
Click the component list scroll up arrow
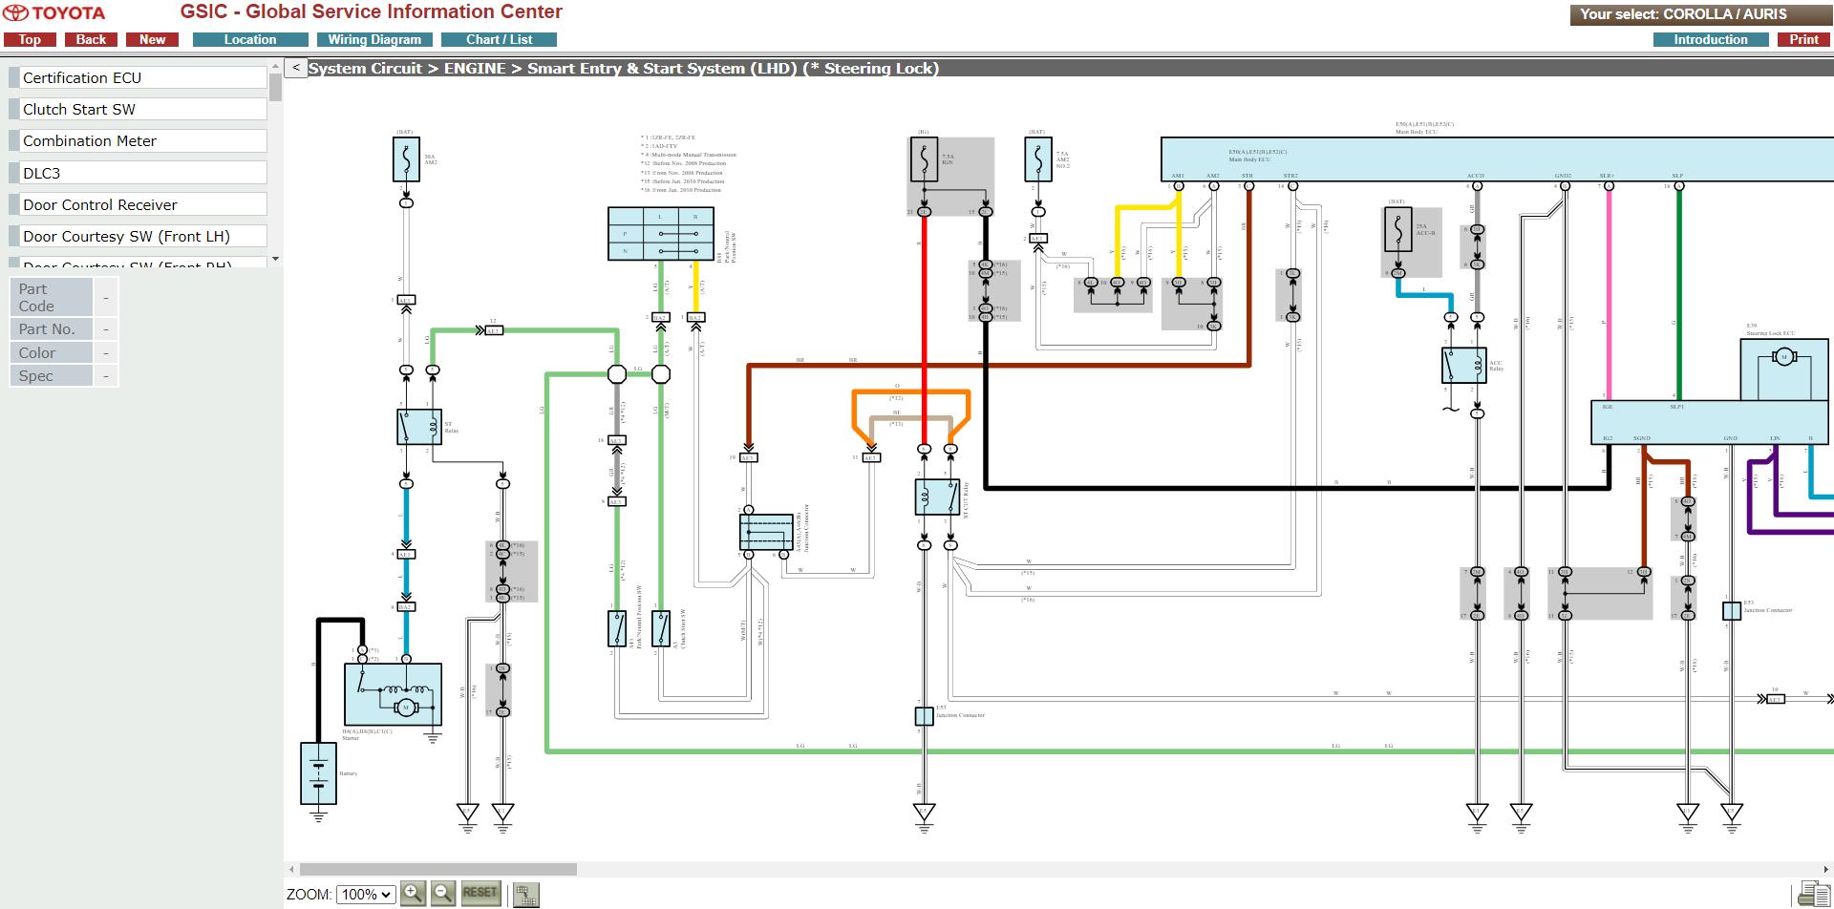(276, 66)
